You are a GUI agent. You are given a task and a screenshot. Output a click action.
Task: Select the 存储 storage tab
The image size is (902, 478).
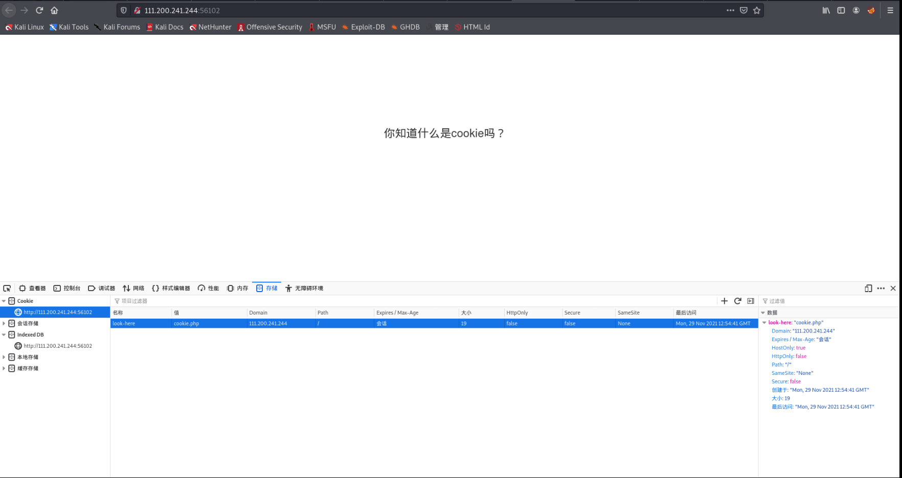266,288
